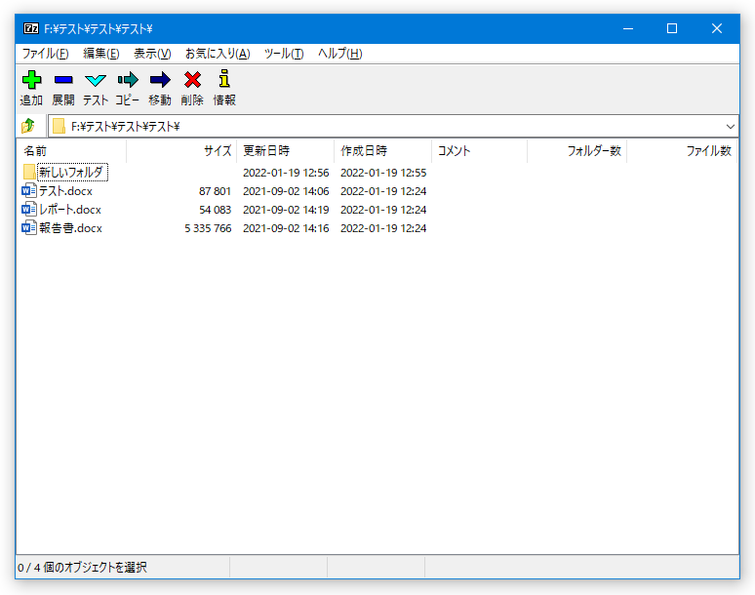This screenshot has height=595, width=755.
Task: Click modified date 2021-09-02 14:19
Action: (286, 210)
